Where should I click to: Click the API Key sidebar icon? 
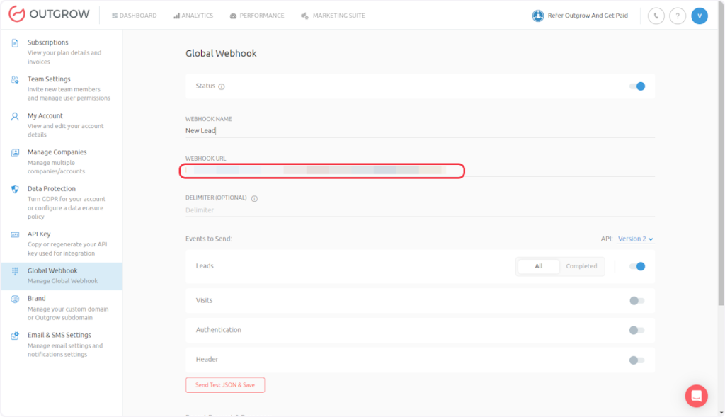(14, 234)
